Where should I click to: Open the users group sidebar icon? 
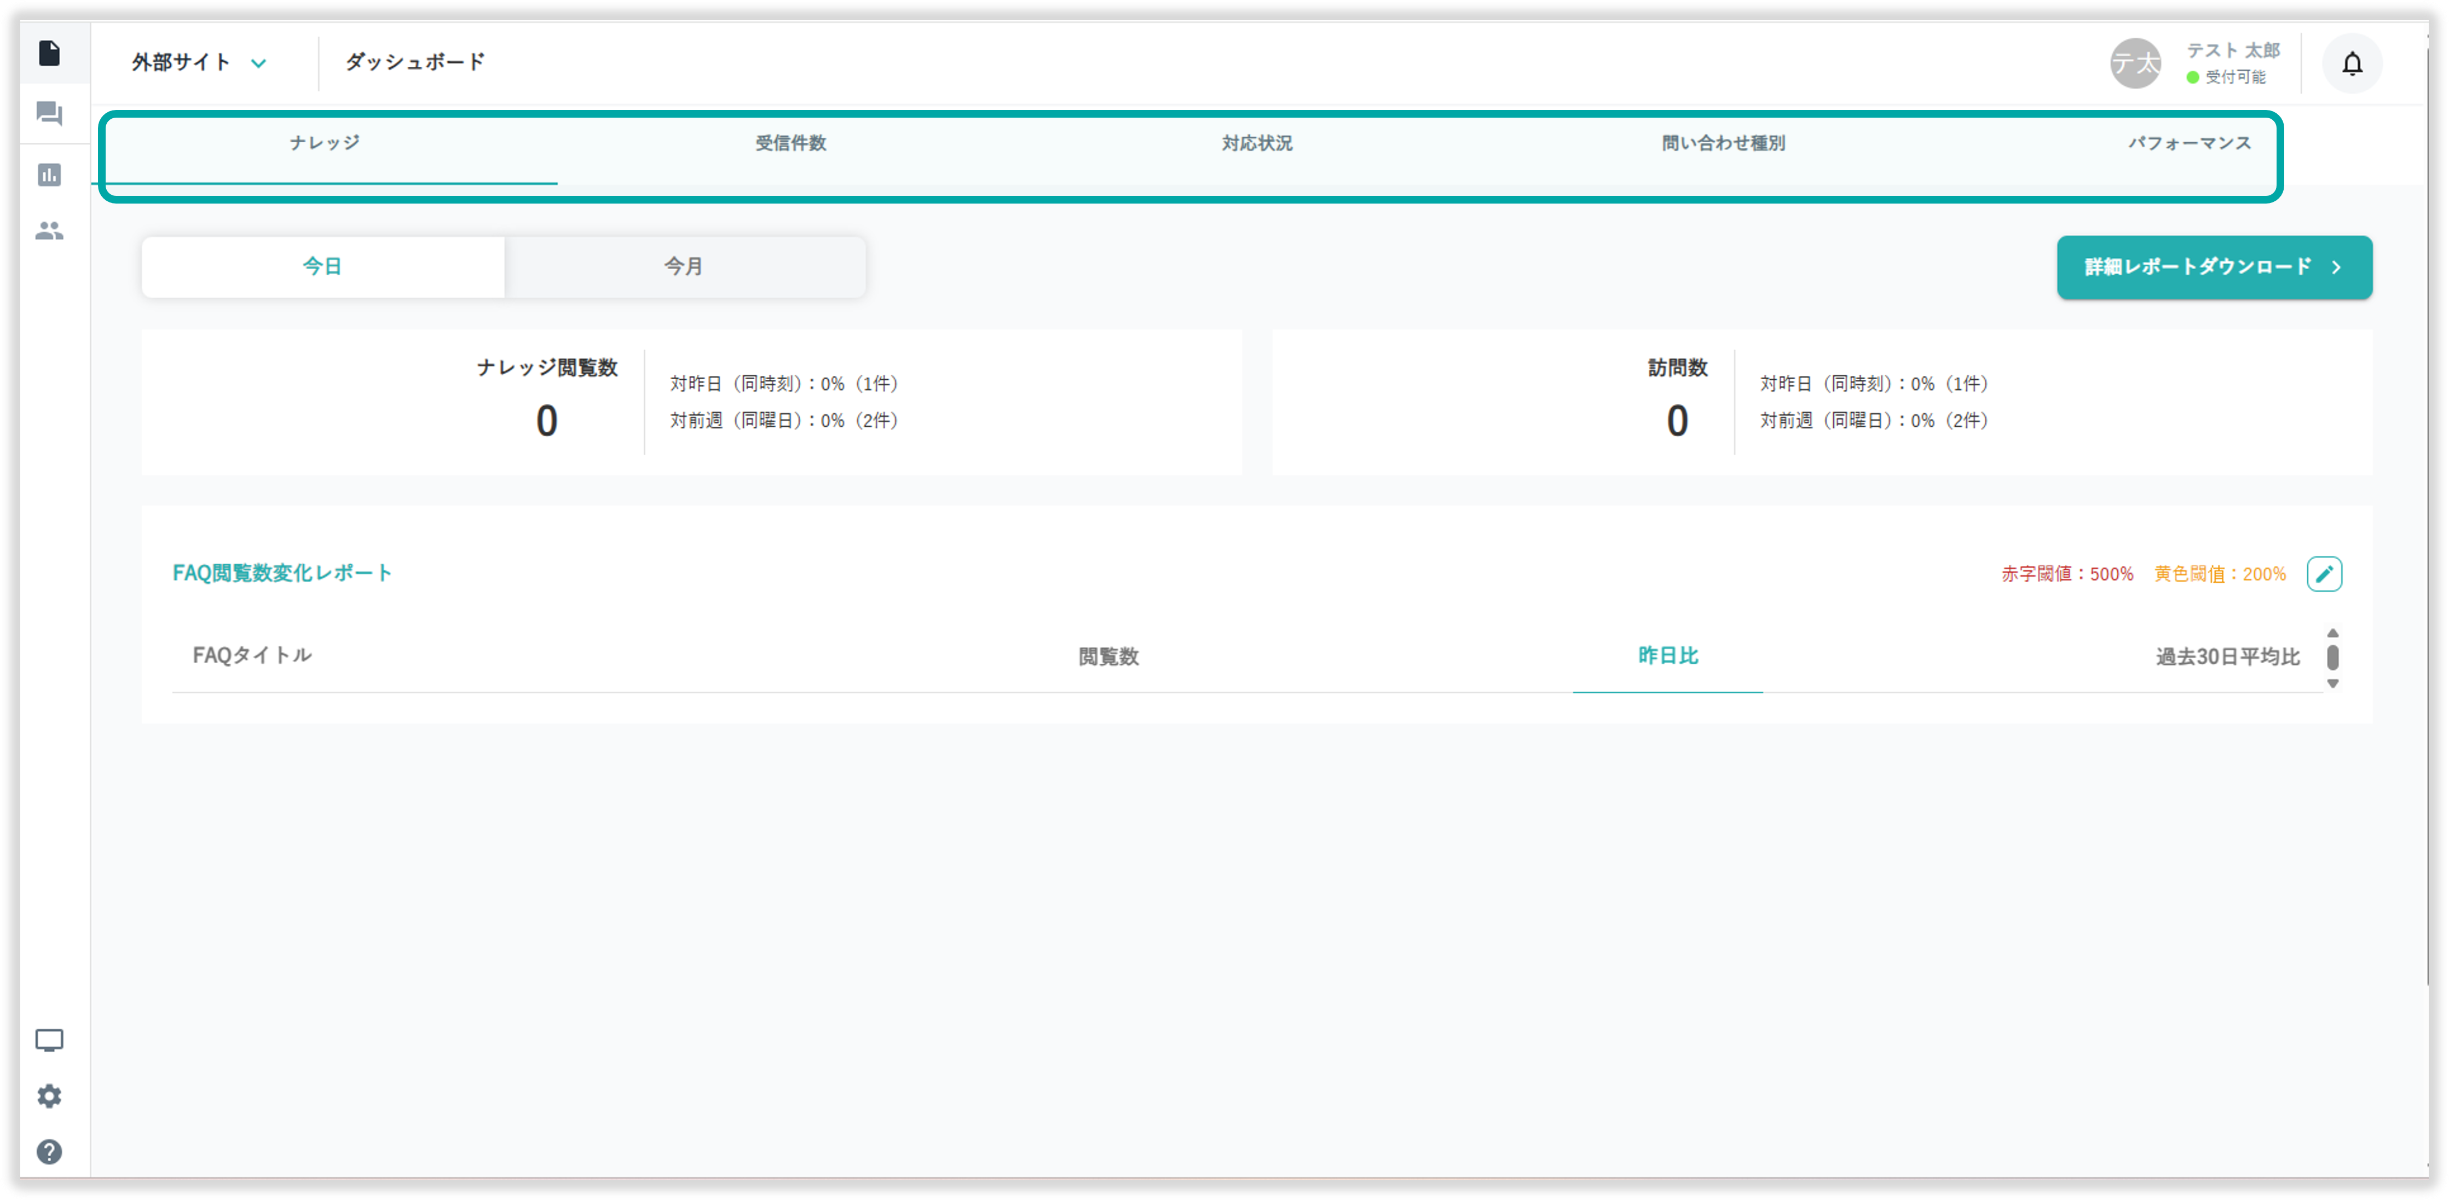49,231
